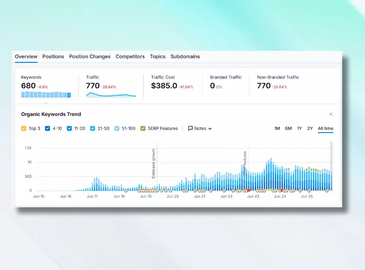Click the Non-Branded Traffic 770 value

point(264,86)
